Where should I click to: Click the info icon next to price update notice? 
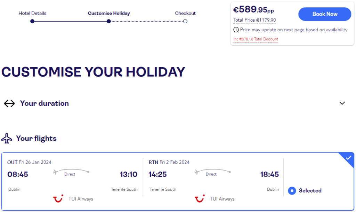pos(236,30)
